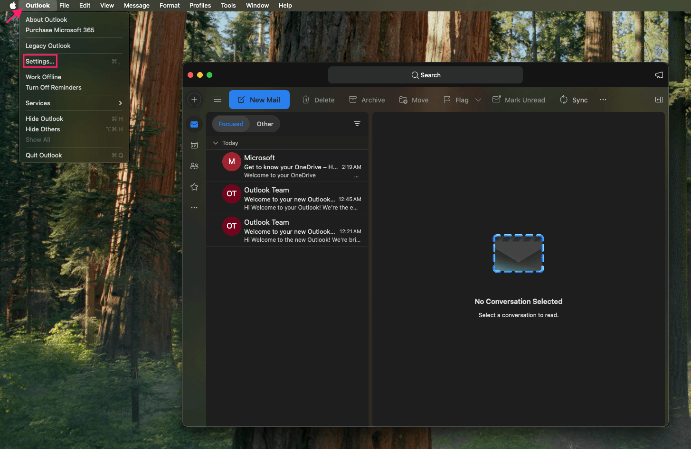Open the Profiles menu
This screenshot has height=449, width=691.
(x=200, y=5)
